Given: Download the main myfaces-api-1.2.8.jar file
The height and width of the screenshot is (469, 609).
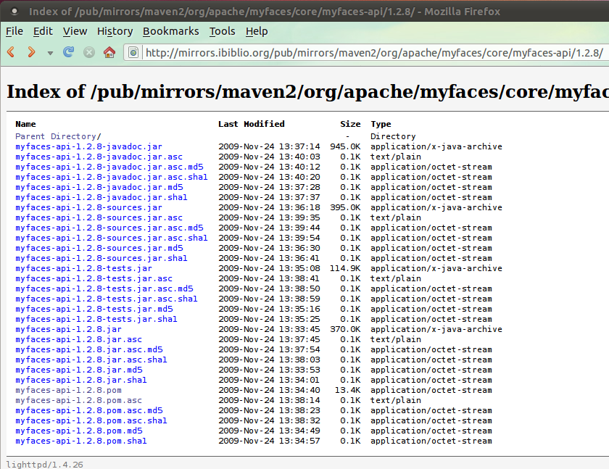Looking at the screenshot, I should (x=68, y=329).
